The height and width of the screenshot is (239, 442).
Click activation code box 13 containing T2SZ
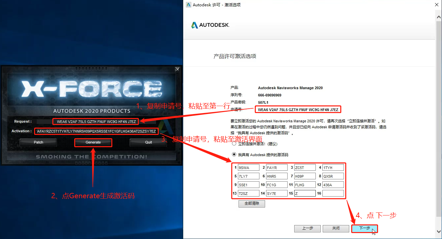click(249, 194)
